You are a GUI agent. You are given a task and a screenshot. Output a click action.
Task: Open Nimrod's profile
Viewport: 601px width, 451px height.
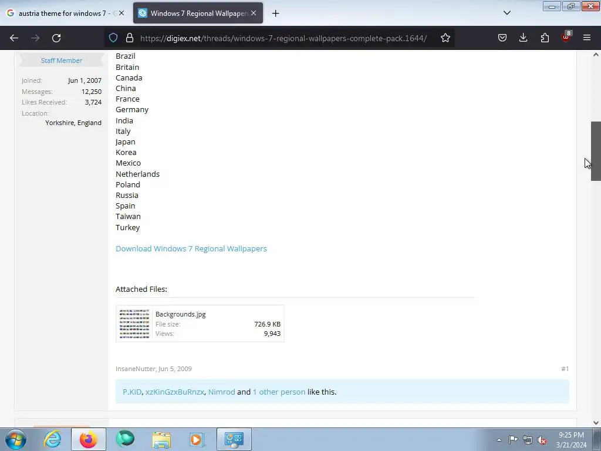(221, 392)
